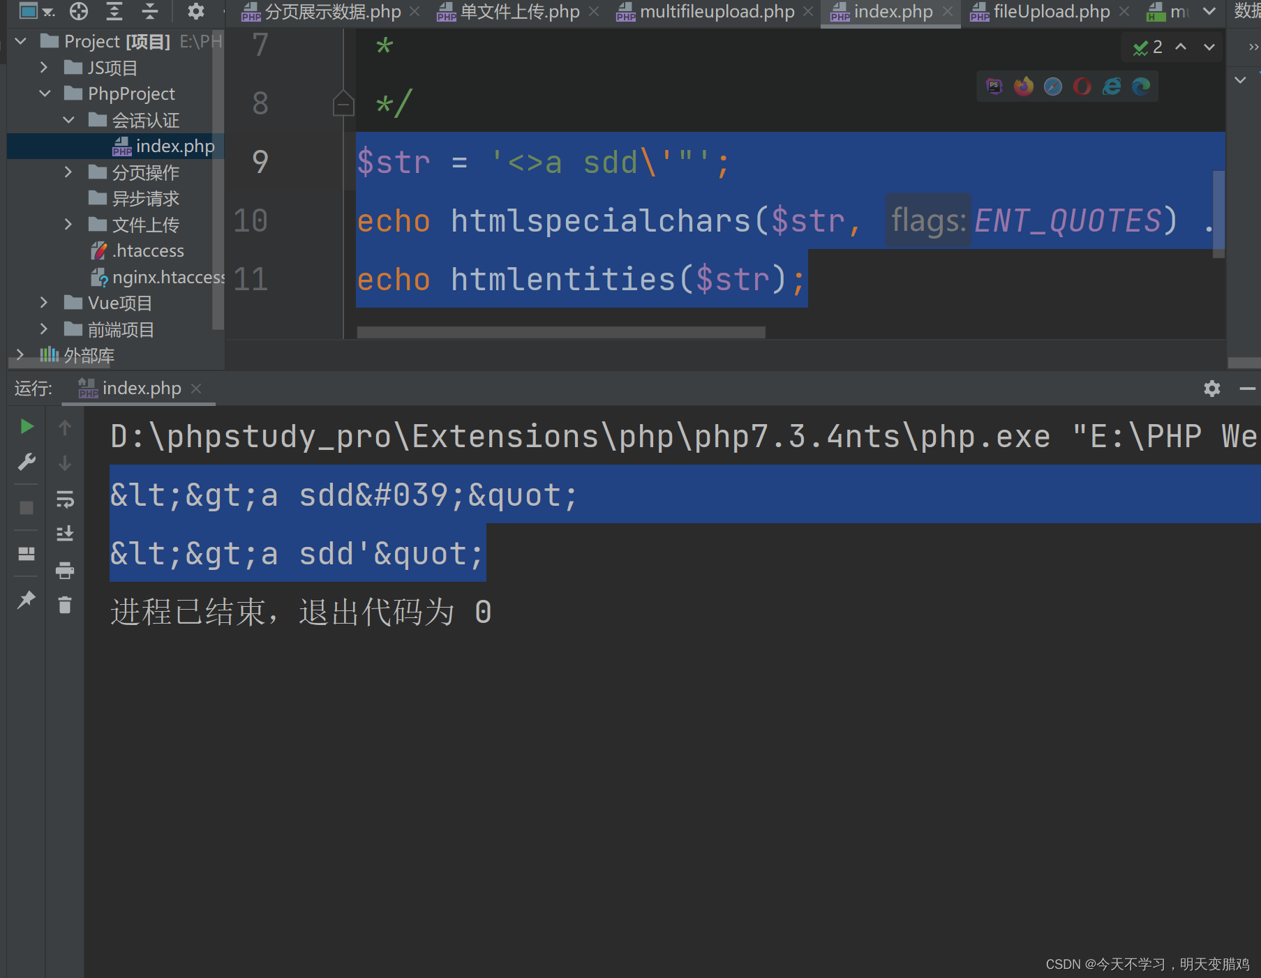Stop the running process
Screen dimensions: 1261x978
pos(27,508)
